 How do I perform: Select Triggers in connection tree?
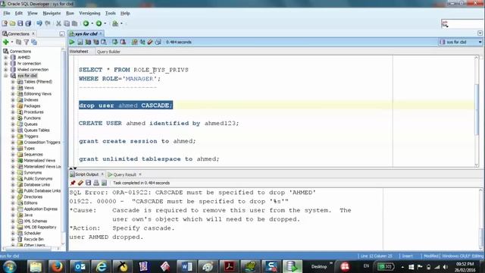point(31,136)
